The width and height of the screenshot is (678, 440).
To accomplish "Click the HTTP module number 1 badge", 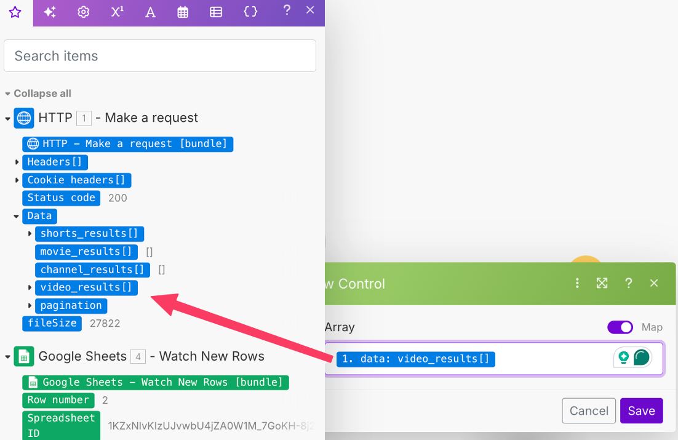I will (84, 118).
